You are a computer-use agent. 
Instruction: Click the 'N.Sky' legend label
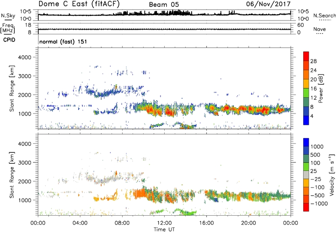click(8, 15)
